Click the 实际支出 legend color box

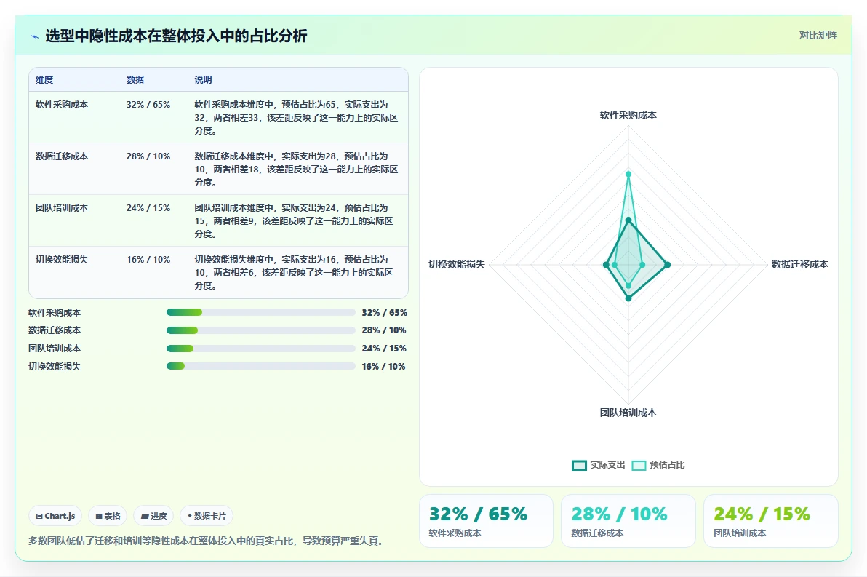579,465
